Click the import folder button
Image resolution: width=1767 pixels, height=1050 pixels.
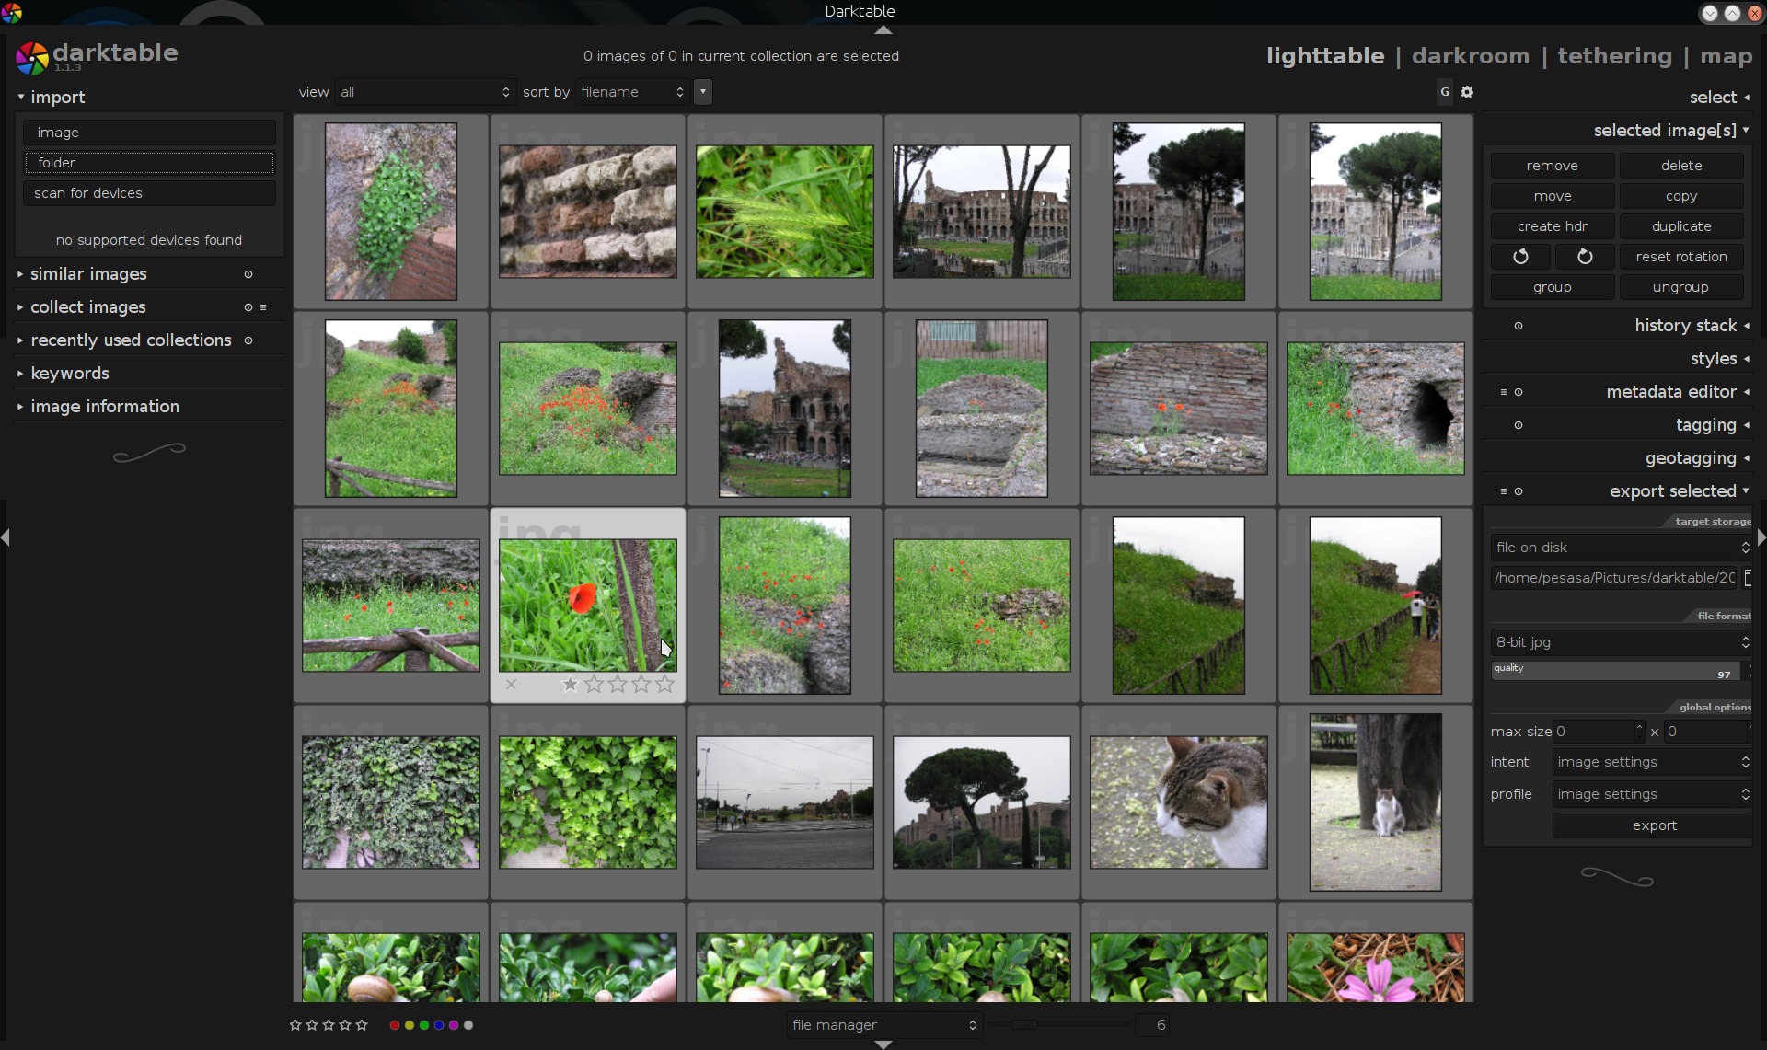pyautogui.click(x=149, y=163)
